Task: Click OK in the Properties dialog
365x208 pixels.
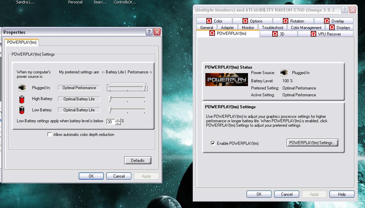Action: pyautogui.click(x=91, y=176)
